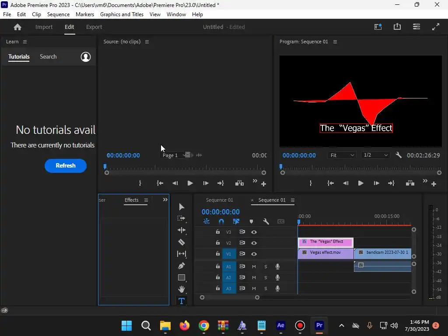The height and width of the screenshot is (336, 448).
Task: Select the first Sequence 01 timeline tab
Action: point(220,200)
